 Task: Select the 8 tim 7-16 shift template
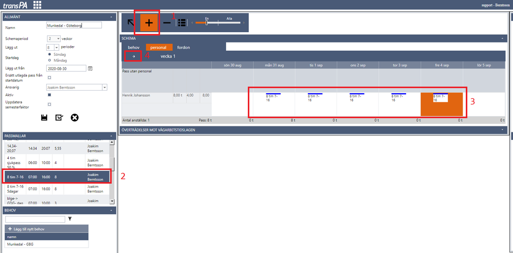57,177
